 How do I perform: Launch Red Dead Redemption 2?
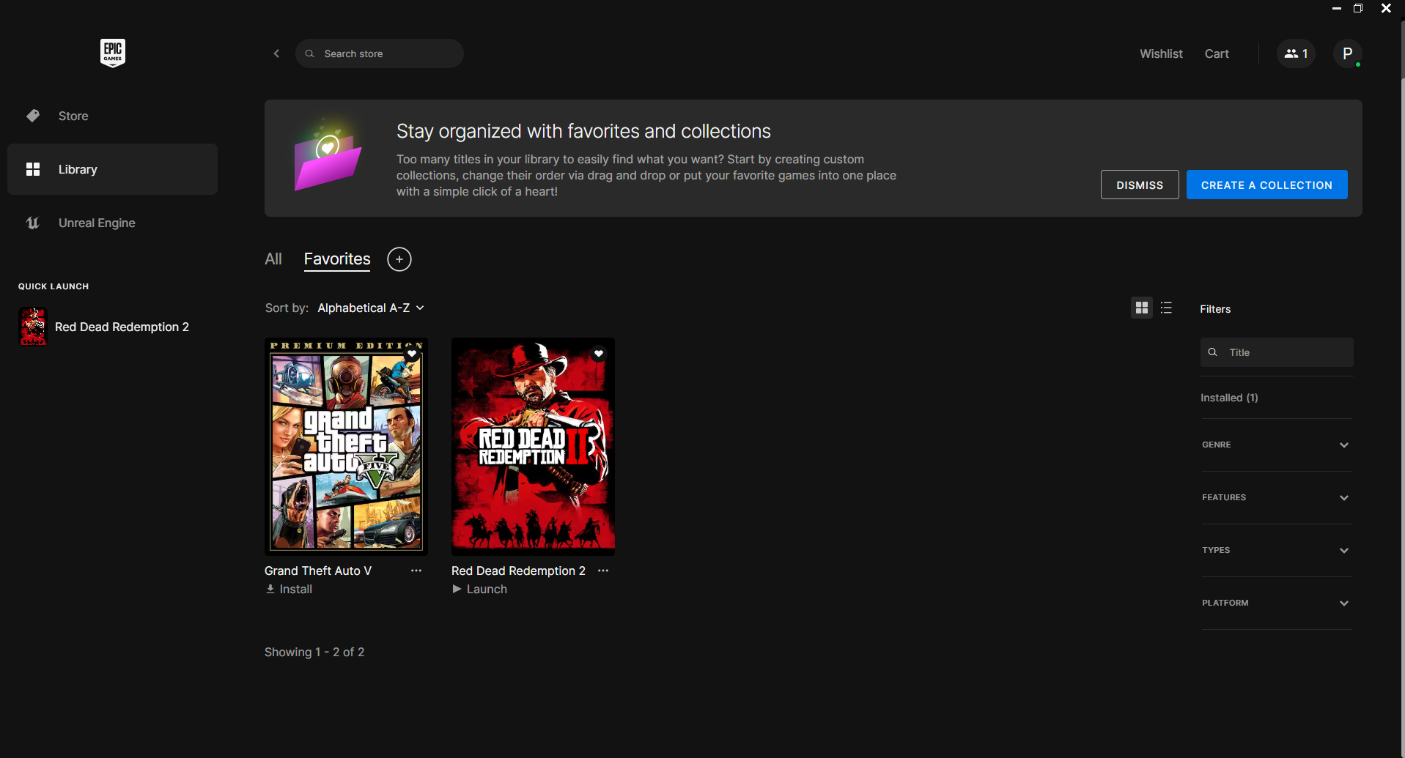(479, 590)
